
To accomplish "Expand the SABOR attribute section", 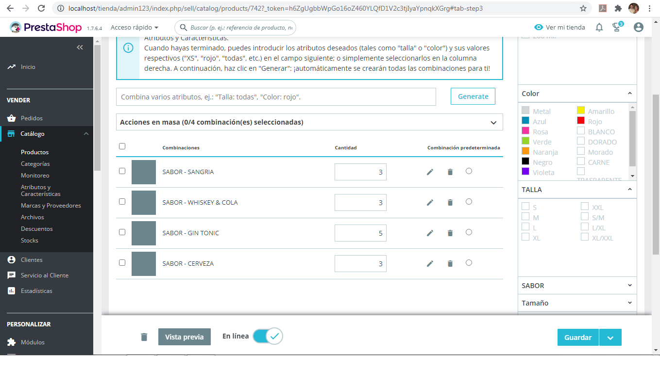I will click(x=630, y=286).
